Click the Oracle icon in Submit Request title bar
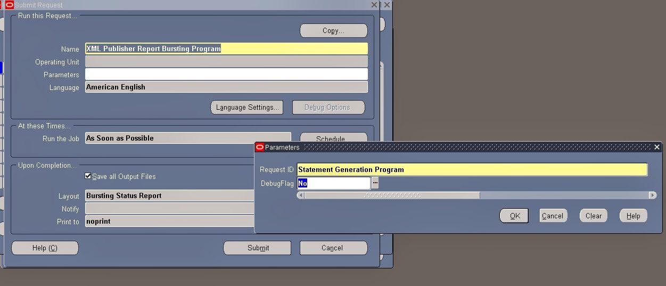The image size is (666, 286). pyautogui.click(x=9, y=5)
